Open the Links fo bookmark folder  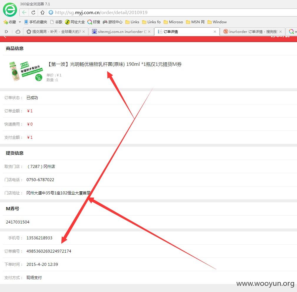click(151, 22)
